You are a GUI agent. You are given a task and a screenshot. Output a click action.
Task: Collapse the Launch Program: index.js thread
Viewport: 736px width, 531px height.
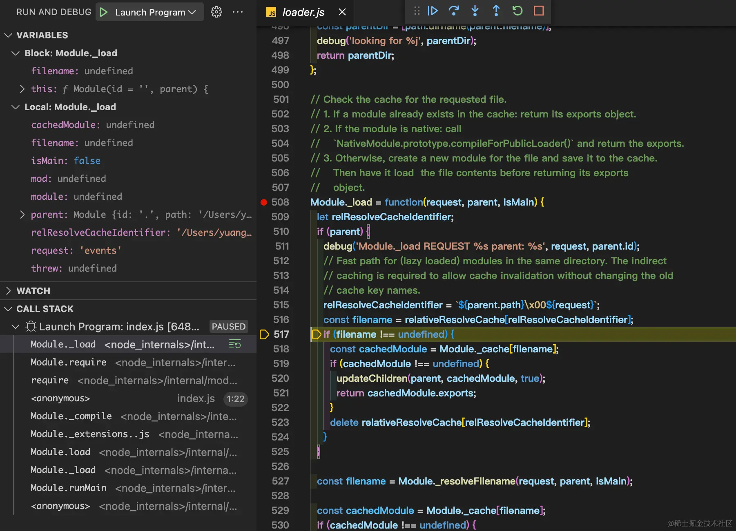pos(16,327)
